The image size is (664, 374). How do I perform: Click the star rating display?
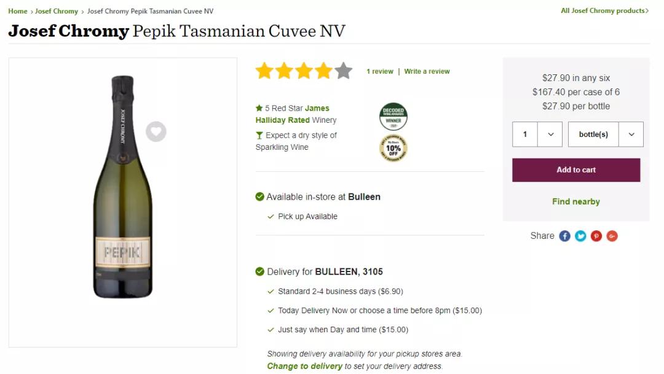coord(304,71)
